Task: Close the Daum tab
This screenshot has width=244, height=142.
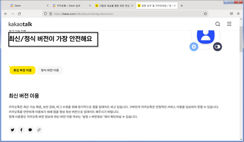Action: click(x=48, y=6)
